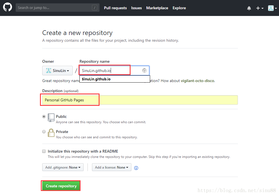This screenshot has width=279, height=196.
Task: Pick the SinuLin.github.io autocomplete suggestion
Action: [115, 79]
